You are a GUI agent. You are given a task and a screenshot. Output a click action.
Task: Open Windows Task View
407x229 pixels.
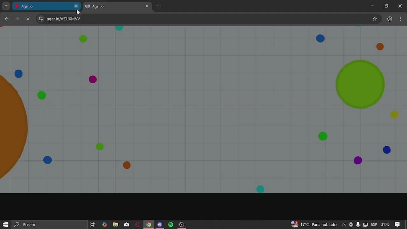93,225
